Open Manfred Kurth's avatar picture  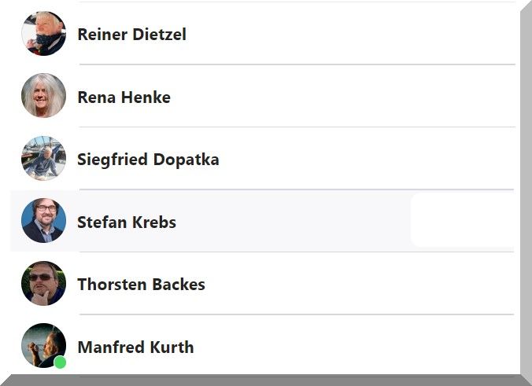click(43, 345)
